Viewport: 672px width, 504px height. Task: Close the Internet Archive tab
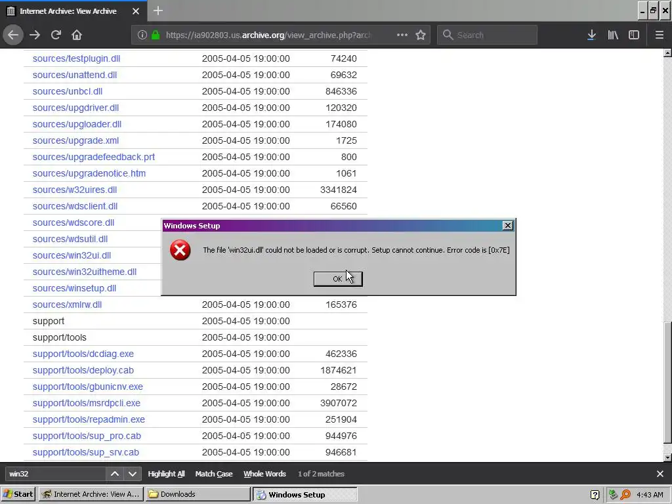(136, 11)
